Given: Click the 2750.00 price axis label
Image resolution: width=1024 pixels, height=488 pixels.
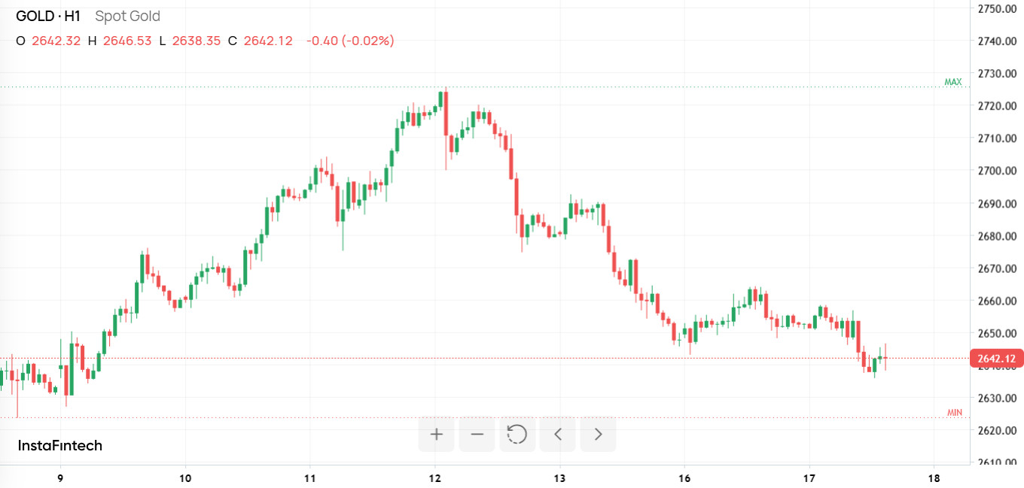Looking at the screenshot, I should coord(996,9).
